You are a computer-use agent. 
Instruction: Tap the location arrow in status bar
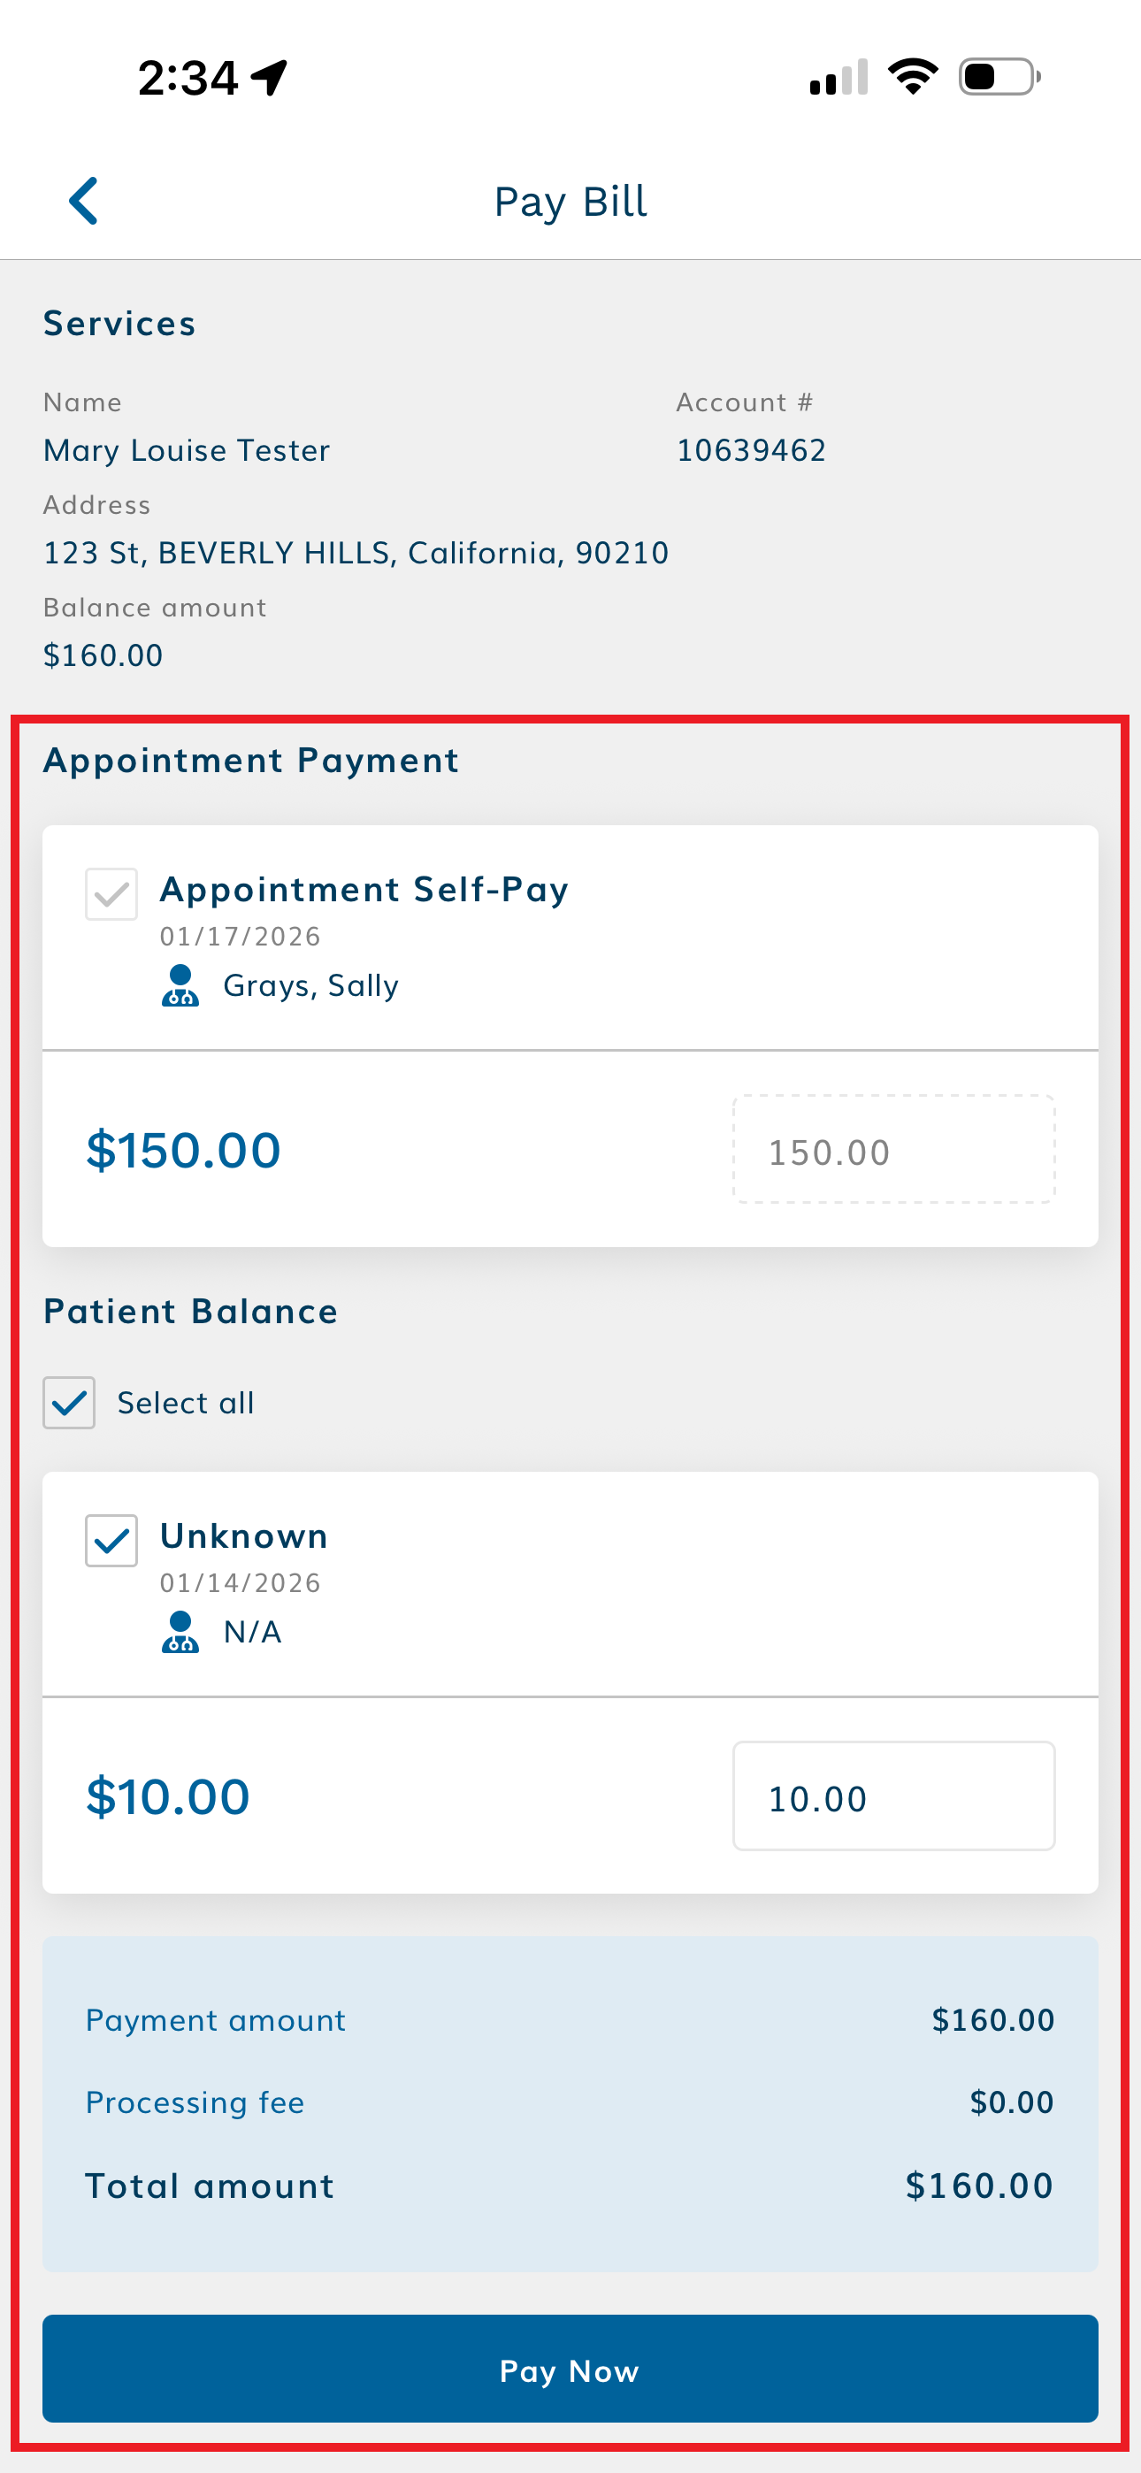[x=270, y=77]
